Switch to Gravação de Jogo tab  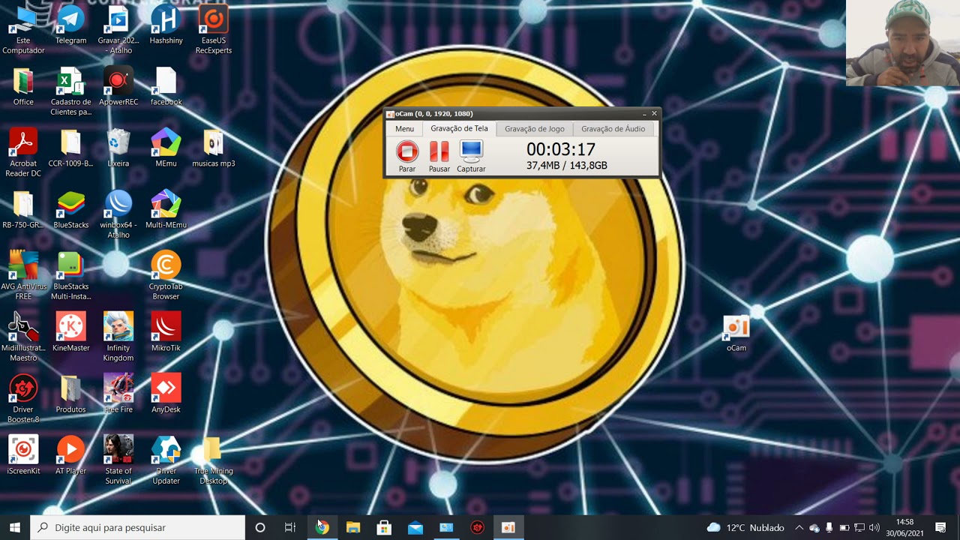point(535,129)
